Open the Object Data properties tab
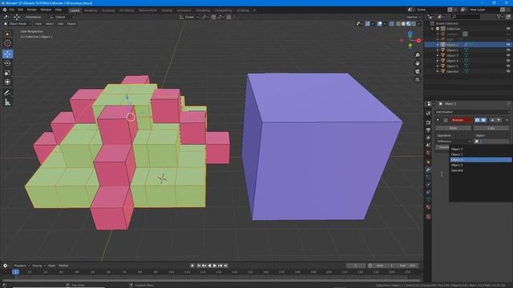Viewport: 513px width, 288px height. 428,199
